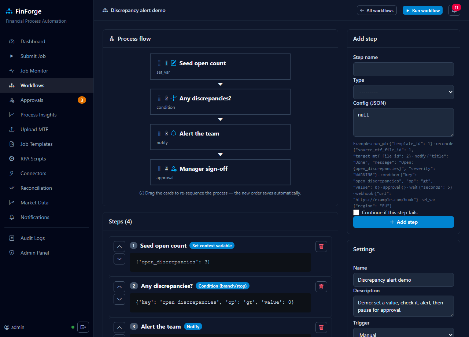Image resolution: width=469 pixels, height=337 pixels.
Task: Click the signpost icon on Any discrepancies? card
Action: (x=174, y=98)
